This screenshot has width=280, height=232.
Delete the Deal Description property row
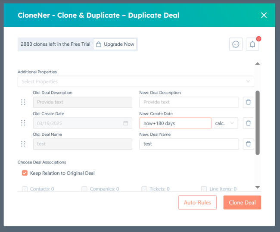(x=248, y=102)
